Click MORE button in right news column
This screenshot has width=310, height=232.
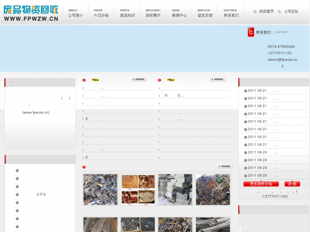217,79
